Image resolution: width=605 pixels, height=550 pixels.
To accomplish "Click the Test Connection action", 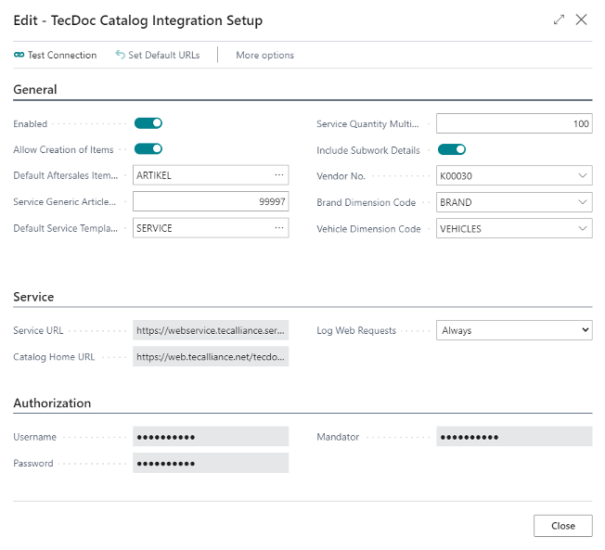I will [55, 55].
